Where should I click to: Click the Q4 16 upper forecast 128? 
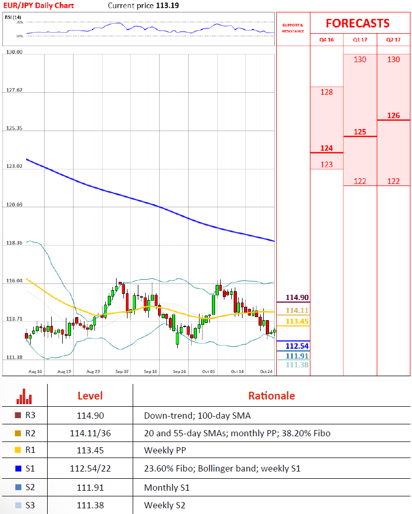326,92
